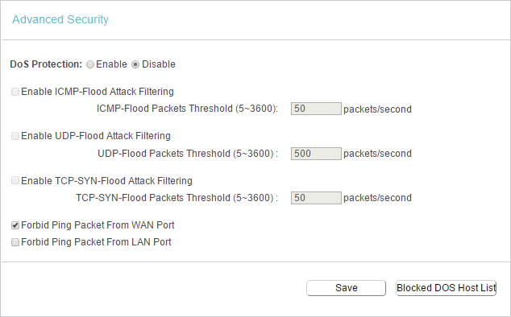Screen dimensions: 511x317
Task: Click the TCP-SYN-Flood Packets Threshold label
Action: pyautogui.click(x=177, y=198)
